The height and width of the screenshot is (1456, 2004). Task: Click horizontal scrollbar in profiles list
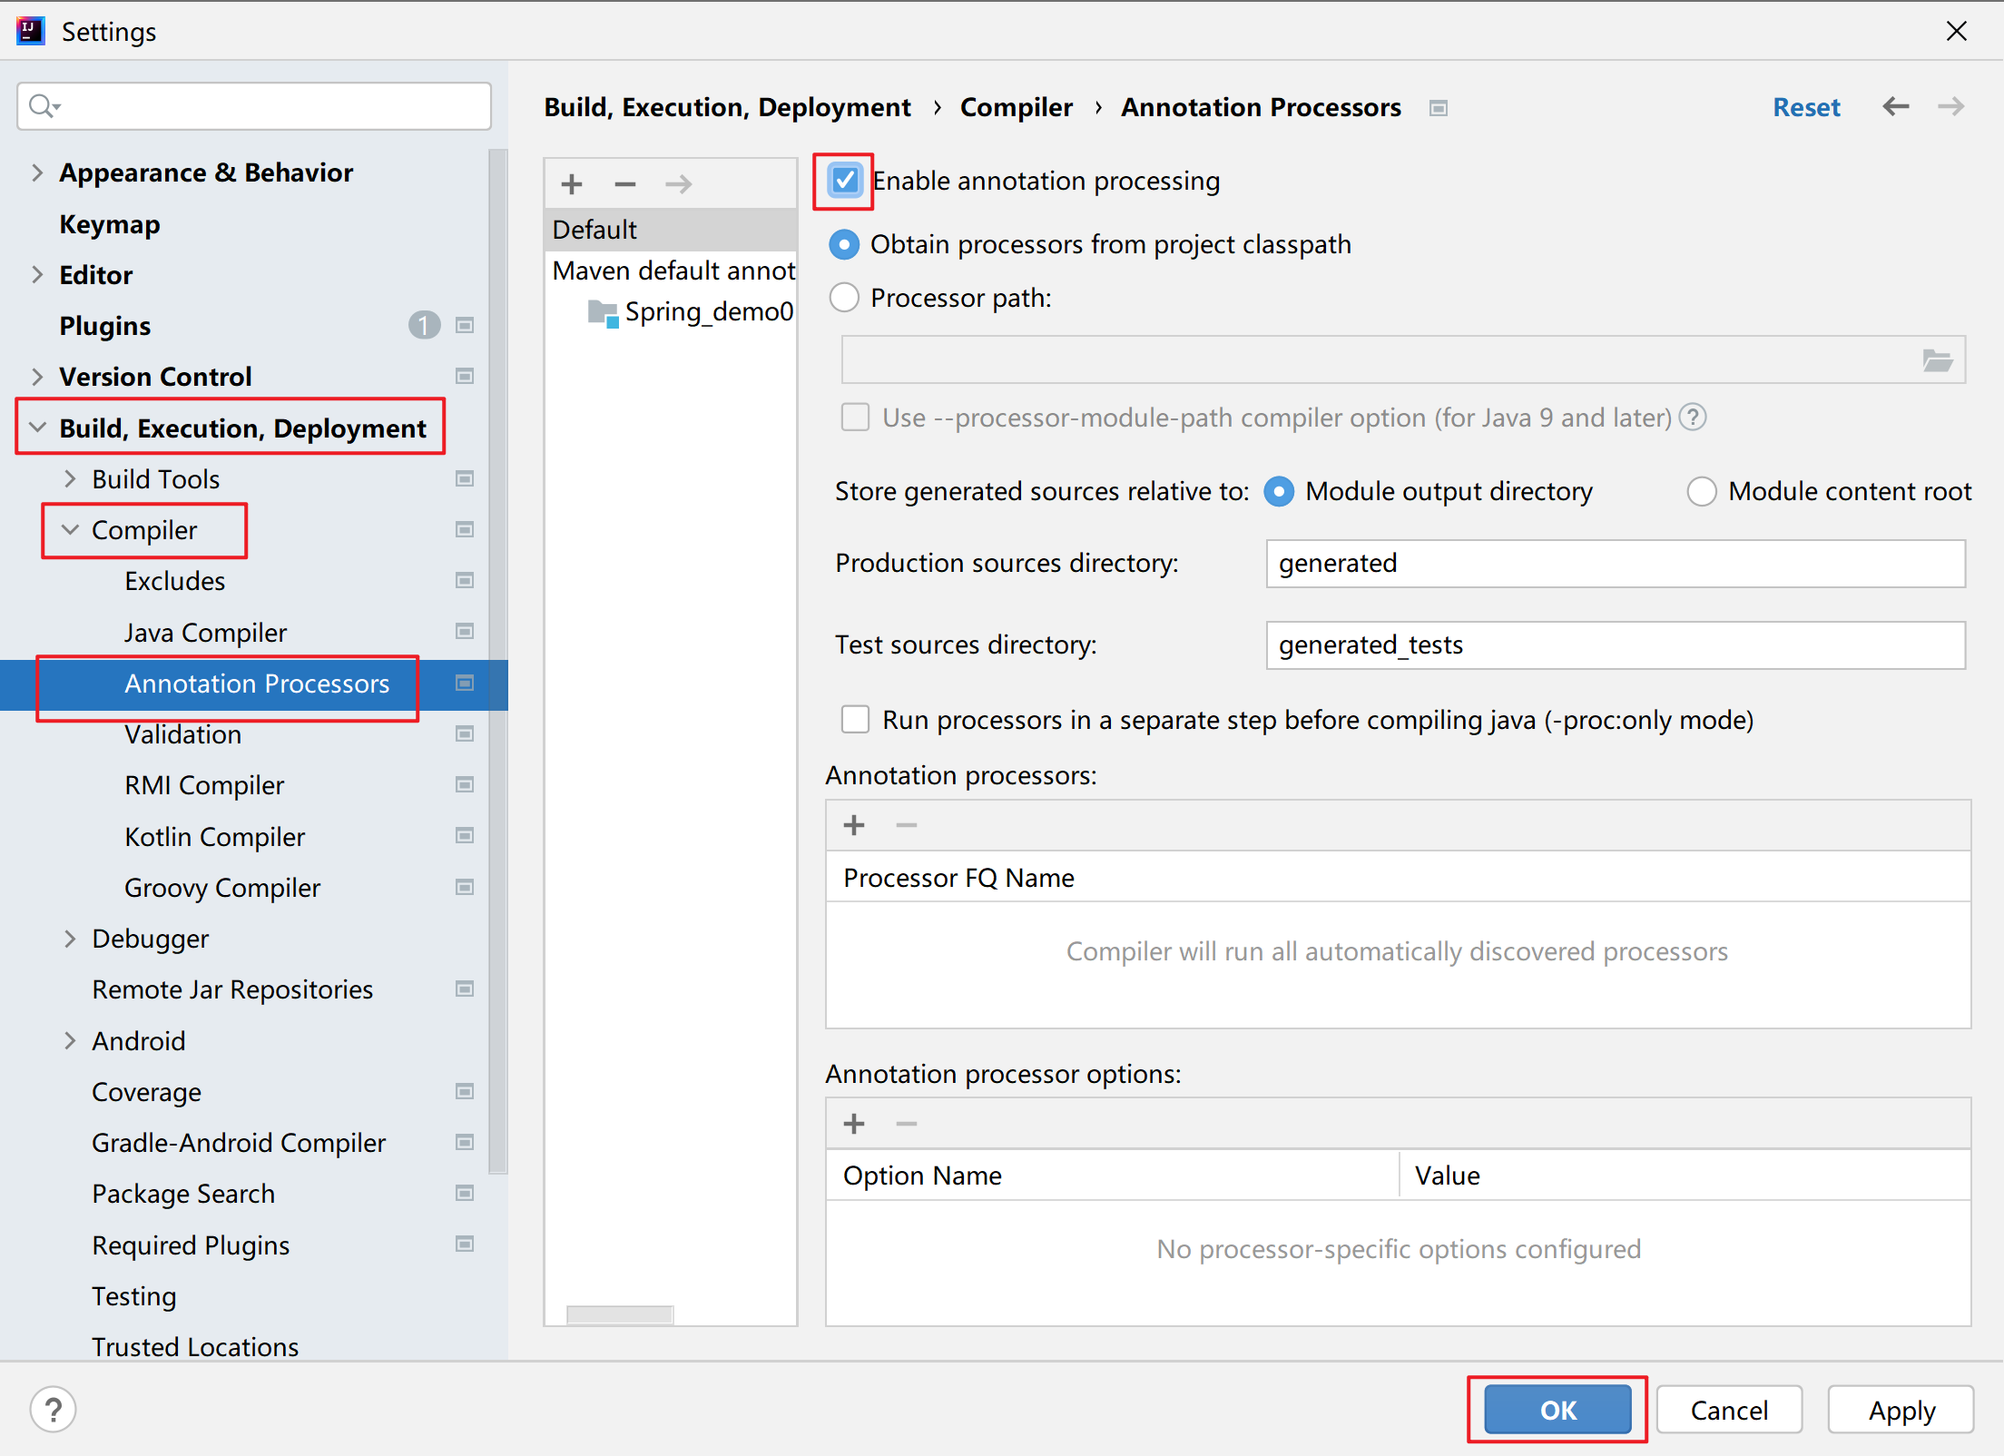(x=620, y=1314)
